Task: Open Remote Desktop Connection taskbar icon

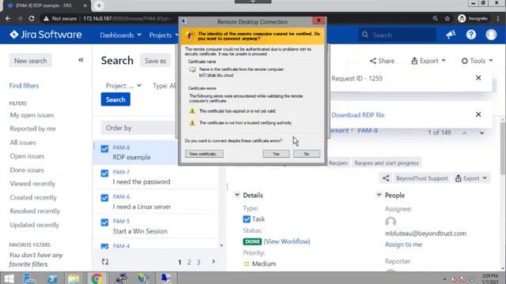Action: point(165,278)
